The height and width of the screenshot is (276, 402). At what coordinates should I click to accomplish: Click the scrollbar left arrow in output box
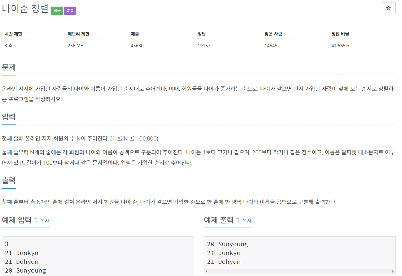click(x=206, y=271)
